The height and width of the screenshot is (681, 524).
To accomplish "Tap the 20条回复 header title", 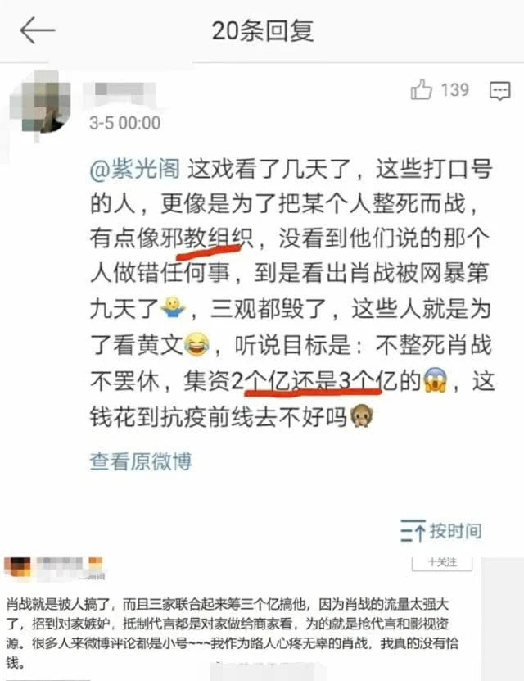I will click(263, 31).
